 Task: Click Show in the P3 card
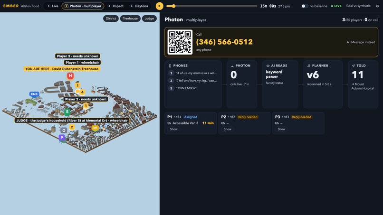281,129
